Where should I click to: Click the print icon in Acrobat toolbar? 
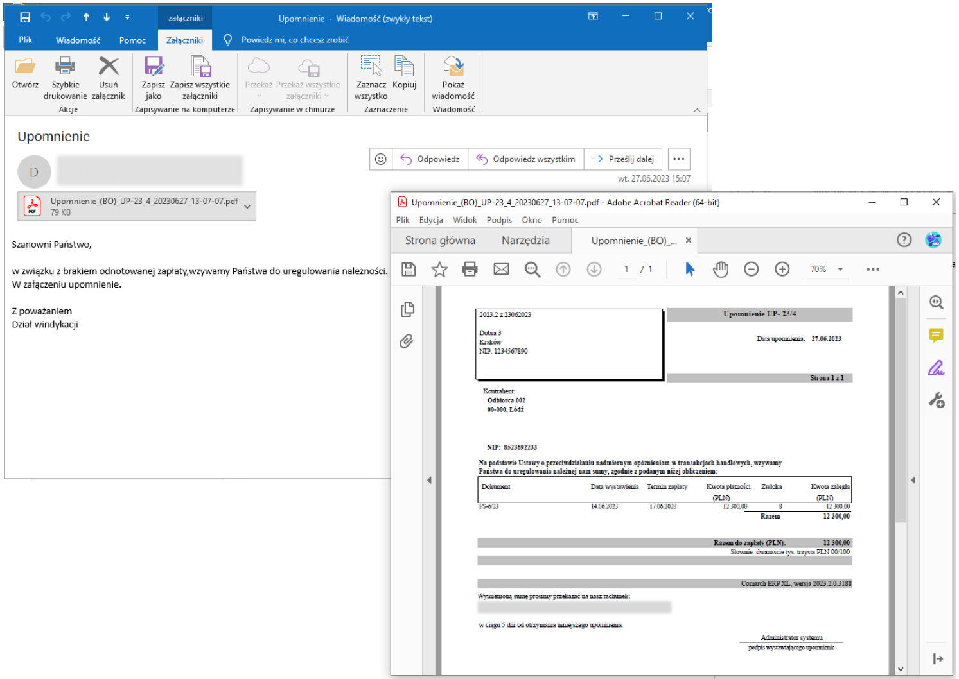(x=470, y=270)
